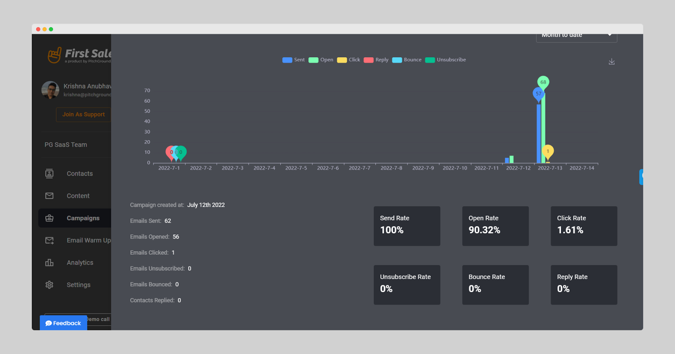This screenshot has width=675, height=354.
Task: Click the Content envelope icon
Action: (49, 196)
